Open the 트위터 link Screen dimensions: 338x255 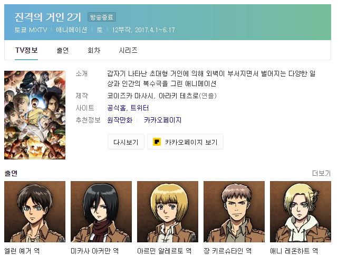tap(140, 108)
